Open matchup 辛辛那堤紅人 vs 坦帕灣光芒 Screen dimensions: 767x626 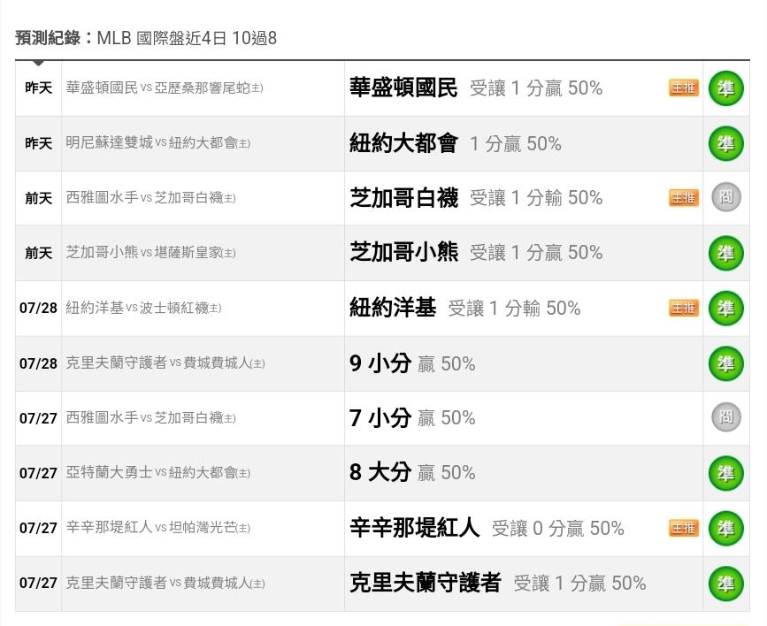[x=158, y=528]
